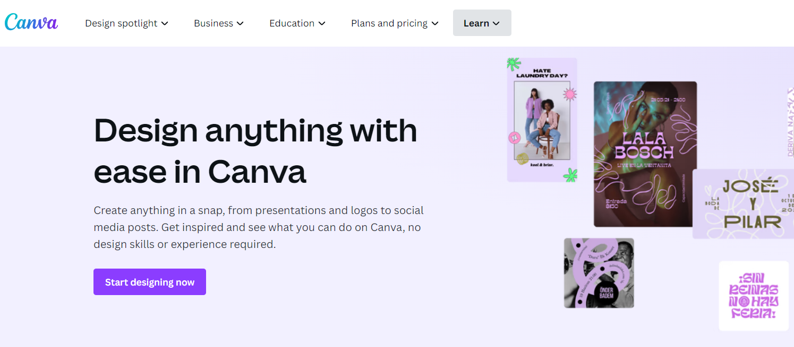Click the paragraph starting Create anything in a snap
This screenshot has width=794, height=347.
tap(259, 227)
